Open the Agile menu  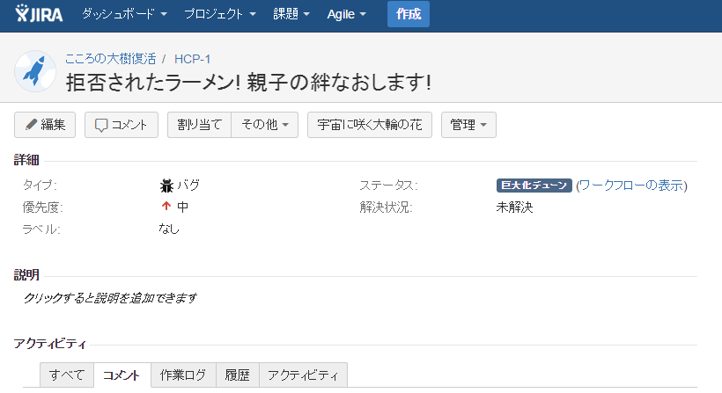(346, 14)
